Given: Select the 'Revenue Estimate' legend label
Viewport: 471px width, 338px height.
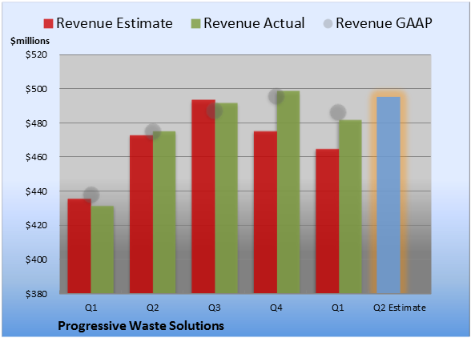Looking at the screenshot, I should pos(115,23).
